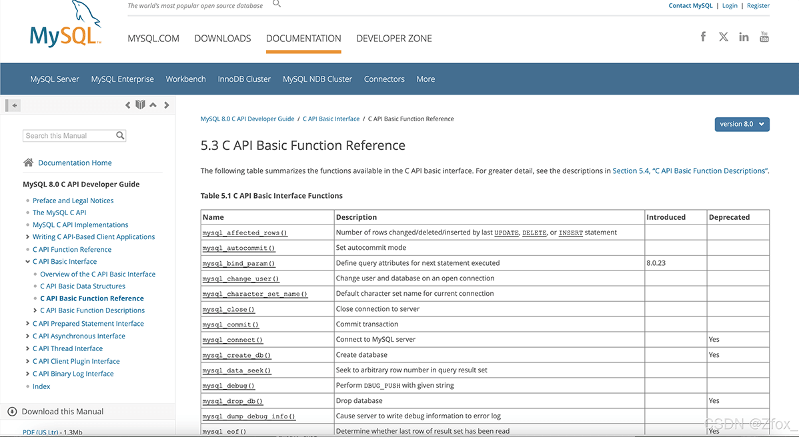Open C API Basic Interface breadcrumb link
799x437 pixels.
[331, 119]
